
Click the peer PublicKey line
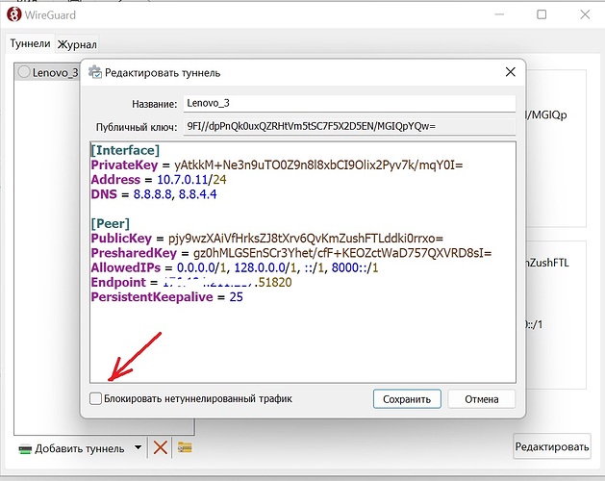[267, 239]
